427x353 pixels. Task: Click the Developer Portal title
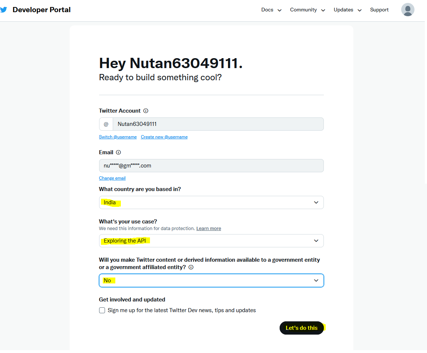tap(41, 10)
